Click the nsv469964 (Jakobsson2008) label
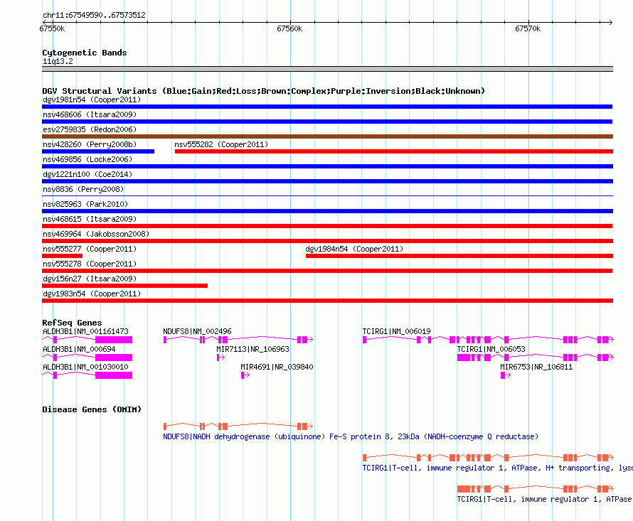 click(96, 234)
